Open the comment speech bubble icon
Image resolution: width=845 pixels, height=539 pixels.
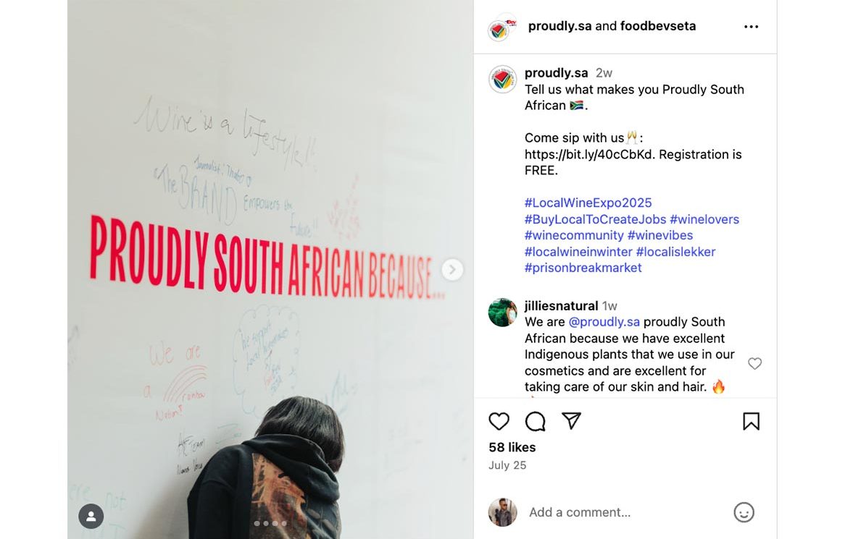point(535,421)
